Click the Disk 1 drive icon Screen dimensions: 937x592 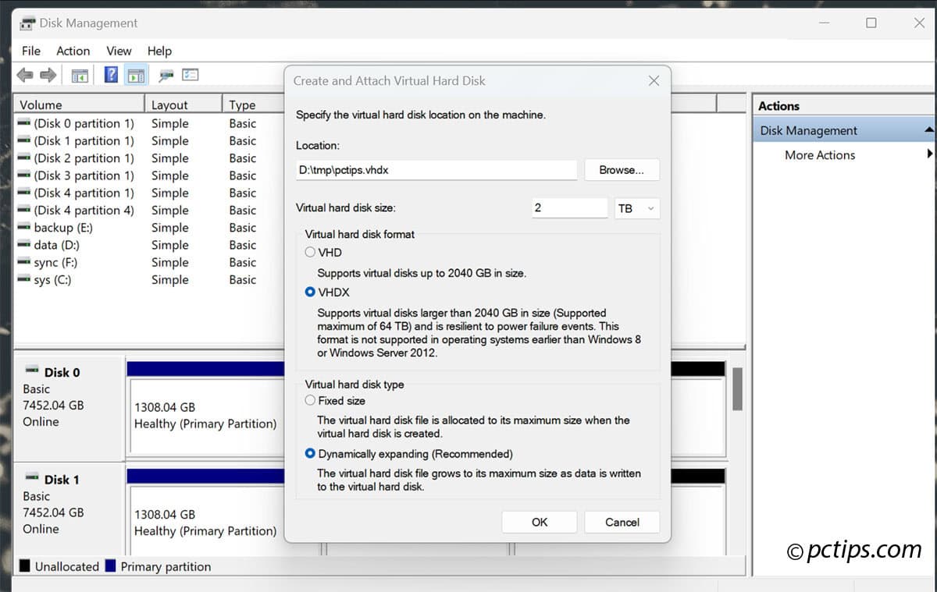[x=31, y=478]
